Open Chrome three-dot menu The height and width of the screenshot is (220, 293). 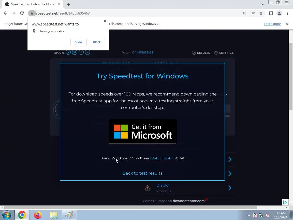pos(287,13)
